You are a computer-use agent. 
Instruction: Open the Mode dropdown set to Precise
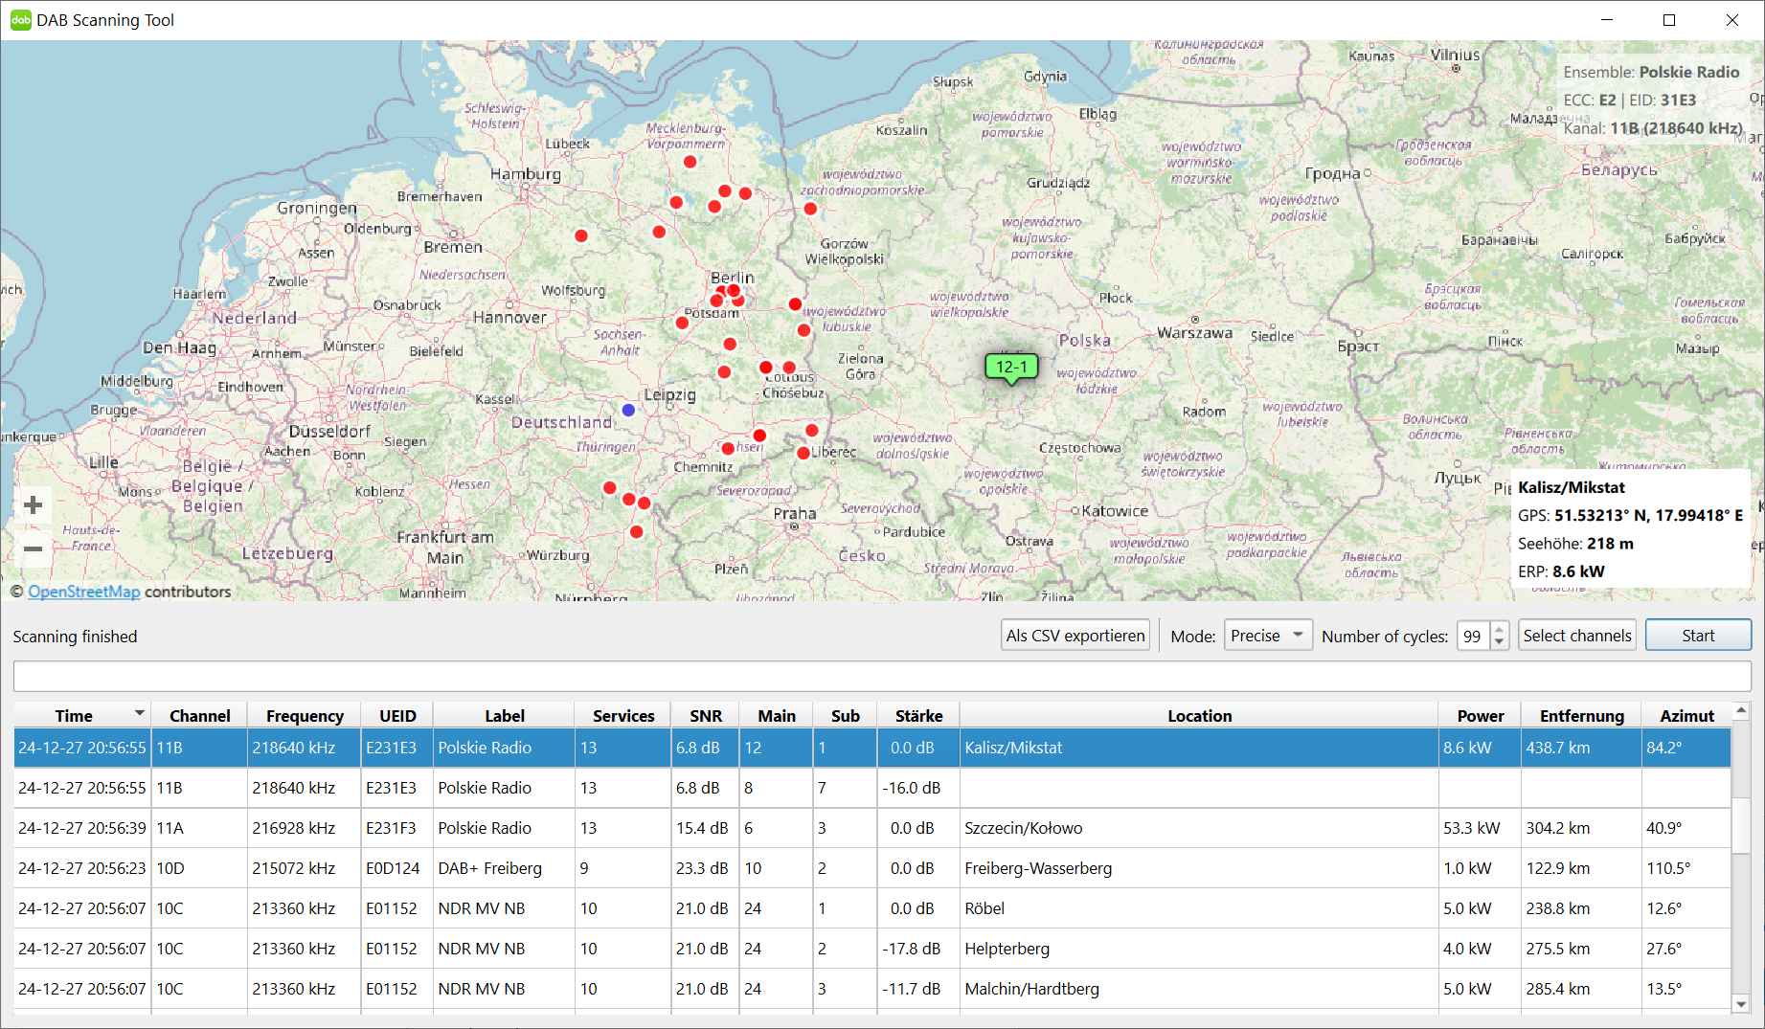[1267, 636]
